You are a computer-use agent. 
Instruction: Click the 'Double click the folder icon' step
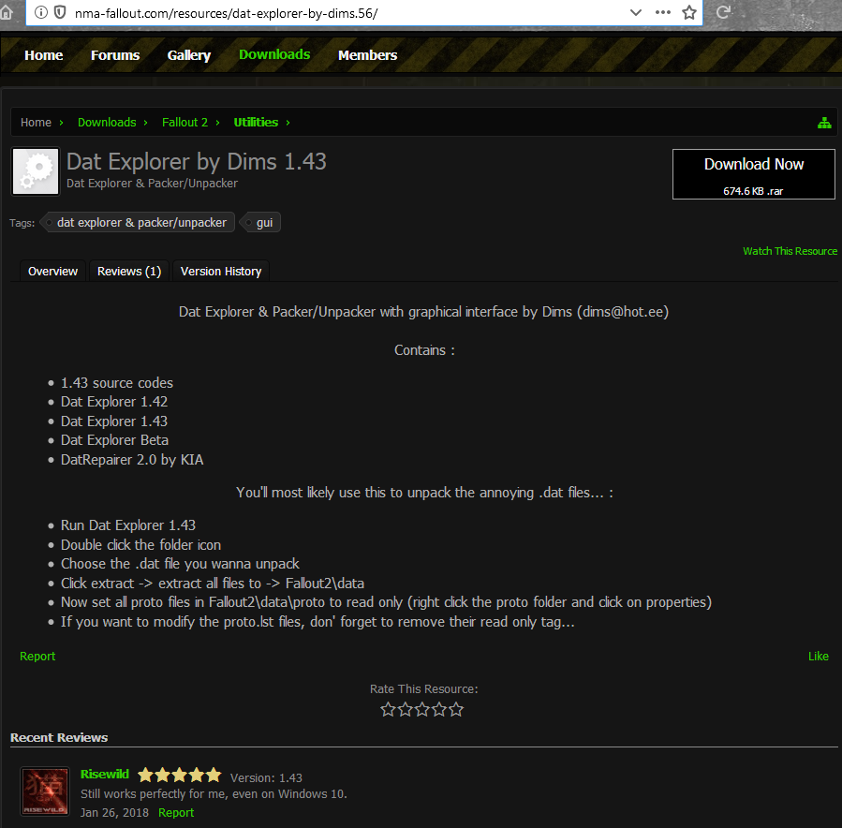pos(140,545)
